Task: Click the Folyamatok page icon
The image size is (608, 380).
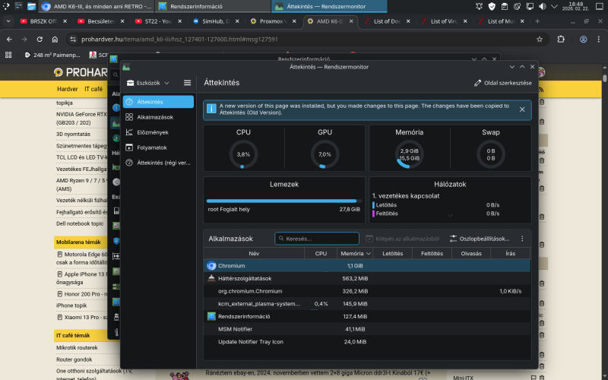Action: pos(129,147)
